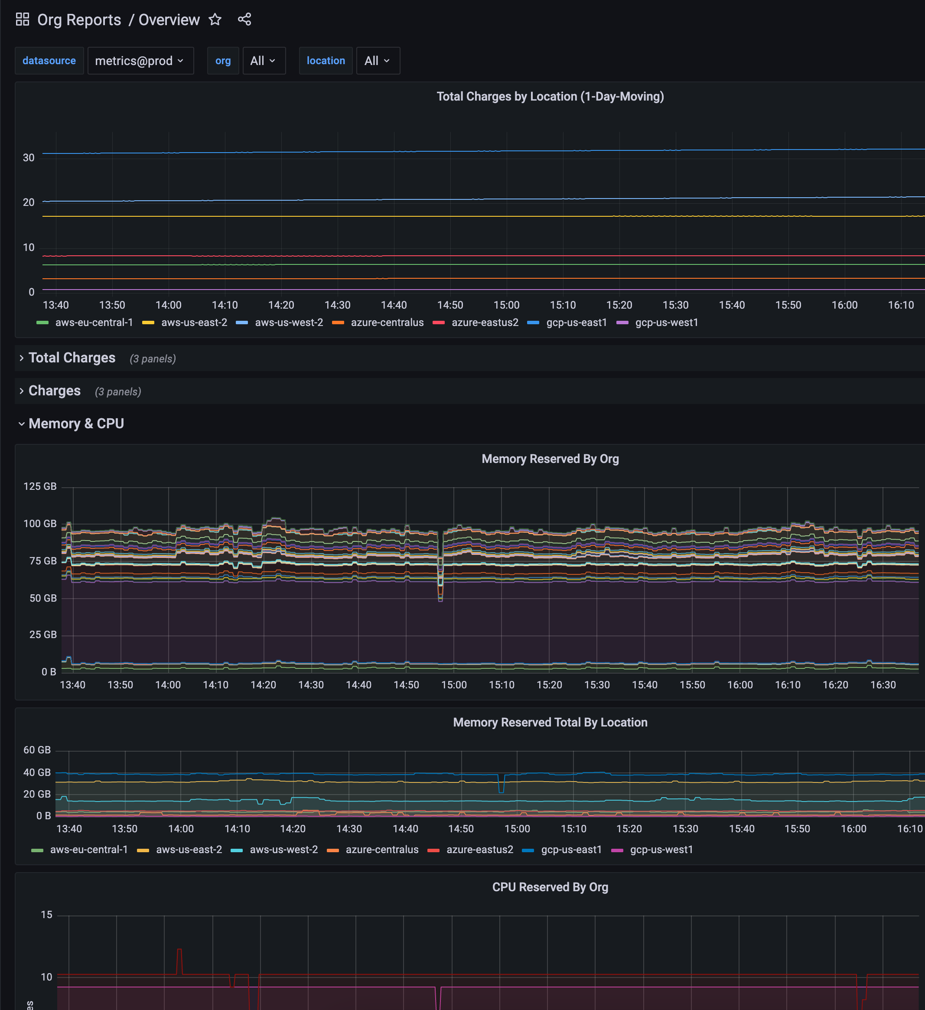Toggle aws-us-west-2 in Memory Reserved legend
The width and height of the screenshot is (925, 1010).
click(x=283, y=850)
